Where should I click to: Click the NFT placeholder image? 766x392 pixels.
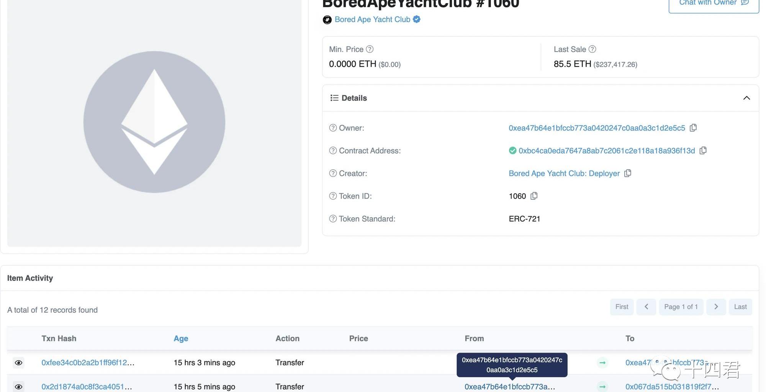154,122
